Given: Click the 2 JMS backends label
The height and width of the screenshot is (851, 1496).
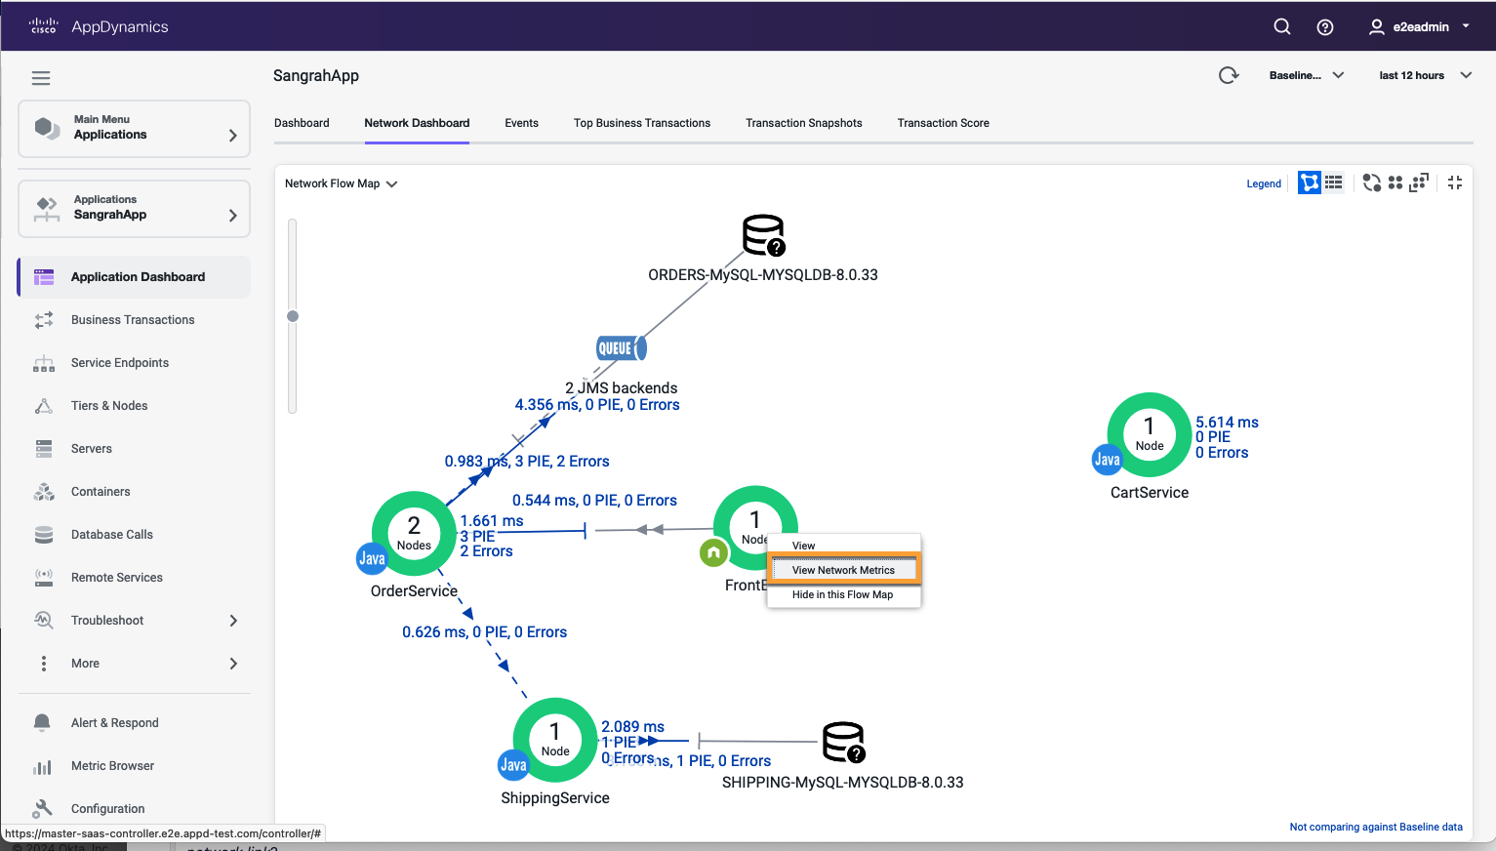Looking at the screenshot, I should (622, 387).
